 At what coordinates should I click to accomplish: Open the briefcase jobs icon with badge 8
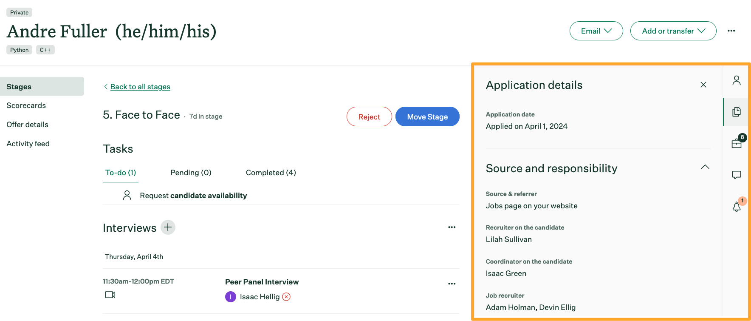point(736,143)
